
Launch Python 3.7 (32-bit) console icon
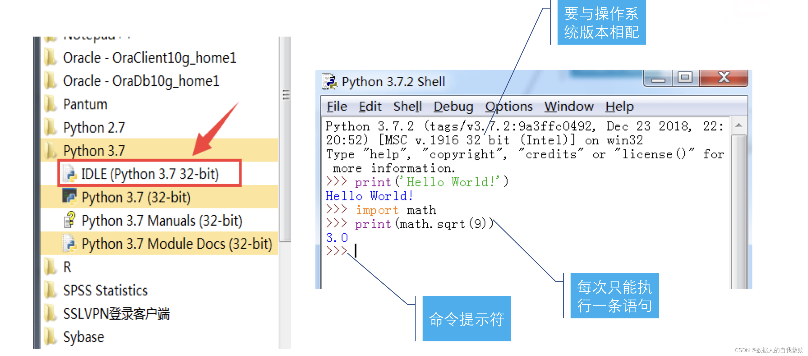70,197
